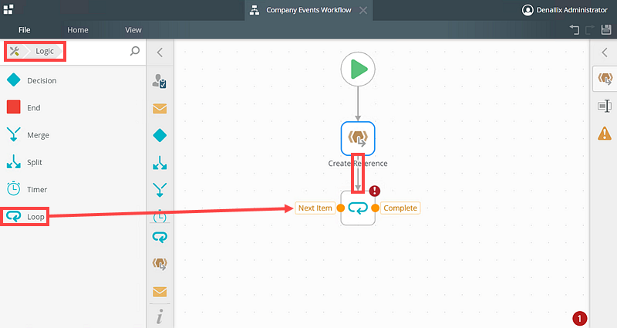Click the Timer clock icon in favorites bar
Screen dimensions: 617x328
coord(160,216)
